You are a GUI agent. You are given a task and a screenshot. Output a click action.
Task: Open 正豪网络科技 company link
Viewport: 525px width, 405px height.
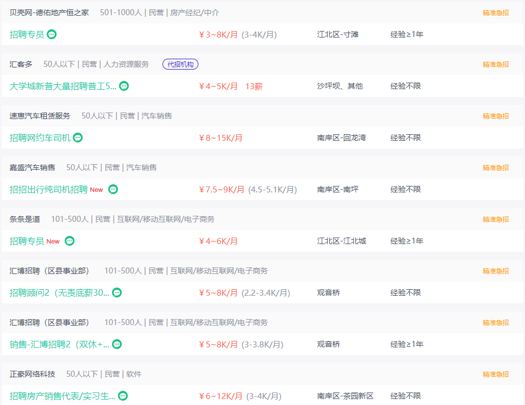coord(32,374)
